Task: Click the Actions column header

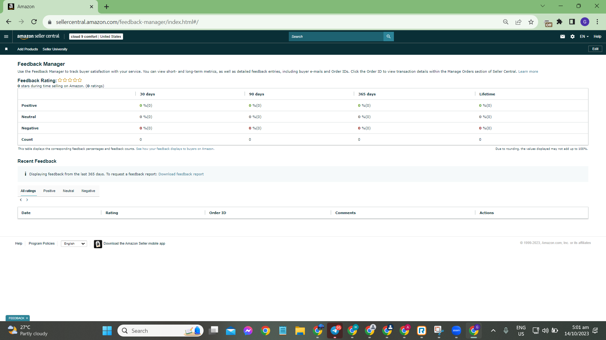Action: coord(486,213)
